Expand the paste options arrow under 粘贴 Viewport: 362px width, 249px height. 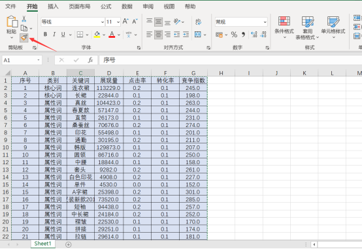[12, 37]
